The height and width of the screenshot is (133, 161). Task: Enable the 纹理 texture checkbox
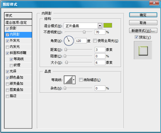[11, 65]
